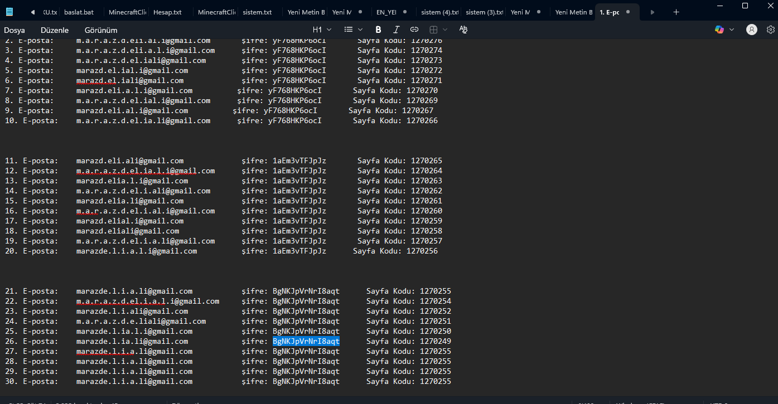Click the '21. E-posta:' line label
The height and width of the screenshot is (404, 778).
32,291
